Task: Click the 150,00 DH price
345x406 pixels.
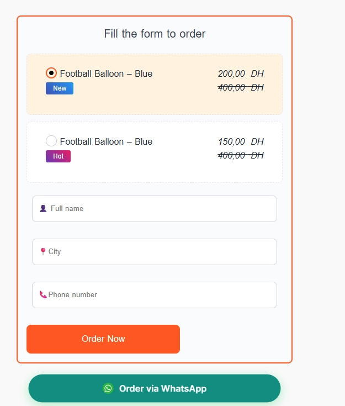Action: [241, 141]
